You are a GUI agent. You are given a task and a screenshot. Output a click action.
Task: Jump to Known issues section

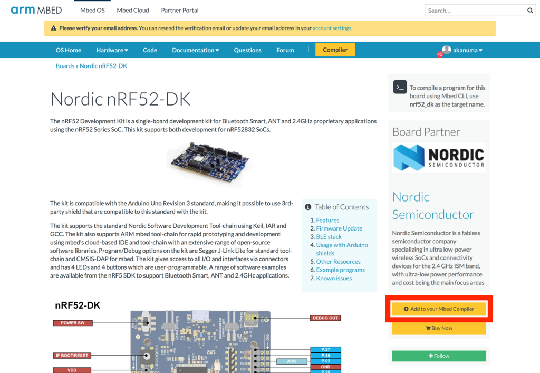[334, 278]
